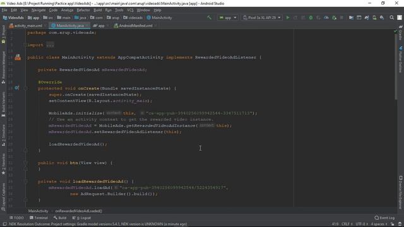The image size is (404, 227).
Task: Click the NDK Resolution Outcome status message
Action: point(98,224)
